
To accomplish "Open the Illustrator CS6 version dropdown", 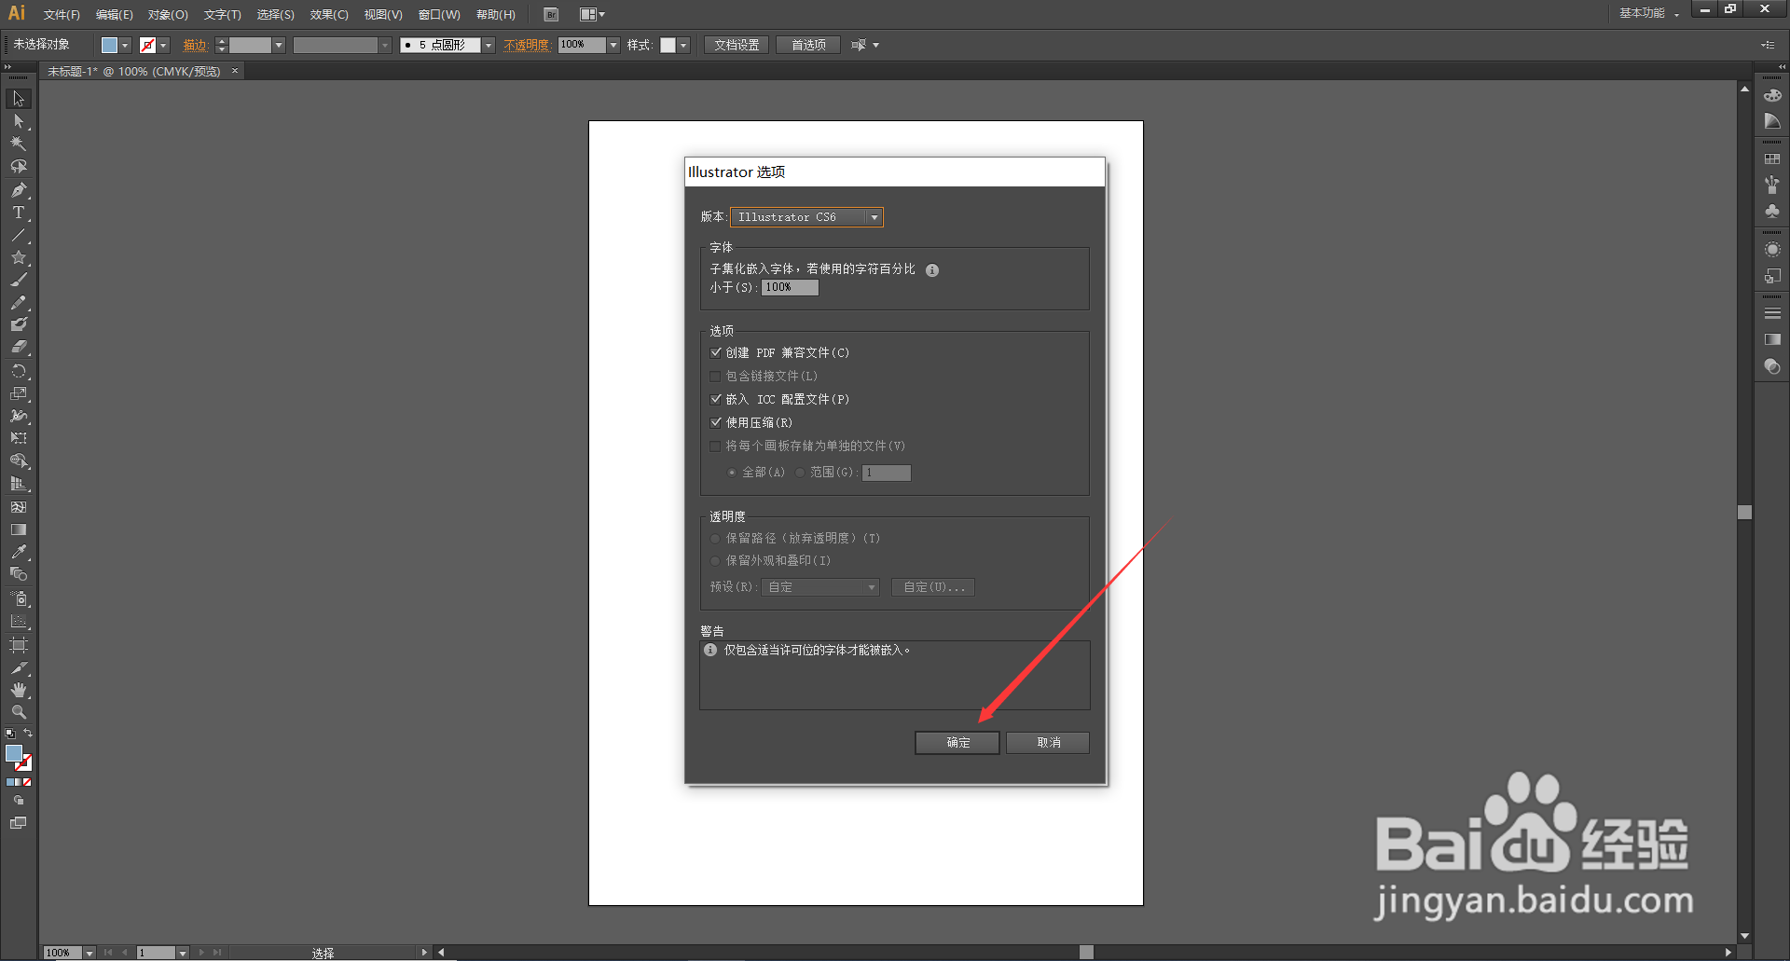I will 806,217.
